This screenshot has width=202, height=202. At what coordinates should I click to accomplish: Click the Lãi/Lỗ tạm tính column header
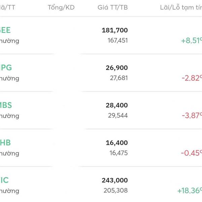coord(181,7)
